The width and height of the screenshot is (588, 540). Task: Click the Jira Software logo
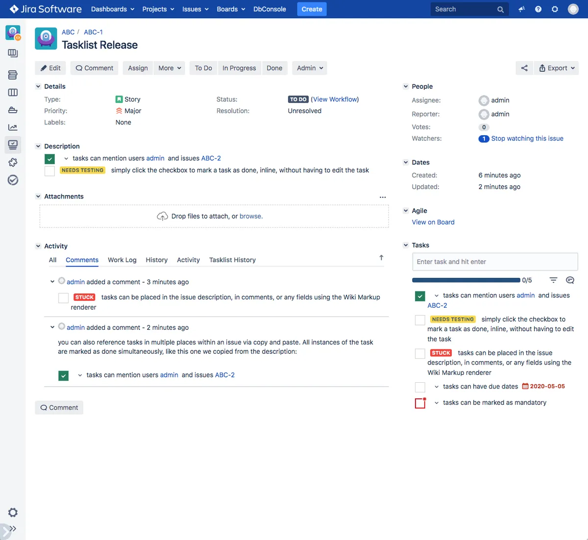pyautogui.click(x=46, y=9)
